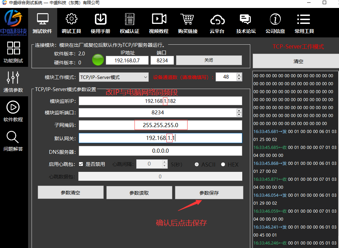Click the 子网掩码 input field
Image resolution: width=339 pixels, height=248 pixels.
click(x=160, y=125)
